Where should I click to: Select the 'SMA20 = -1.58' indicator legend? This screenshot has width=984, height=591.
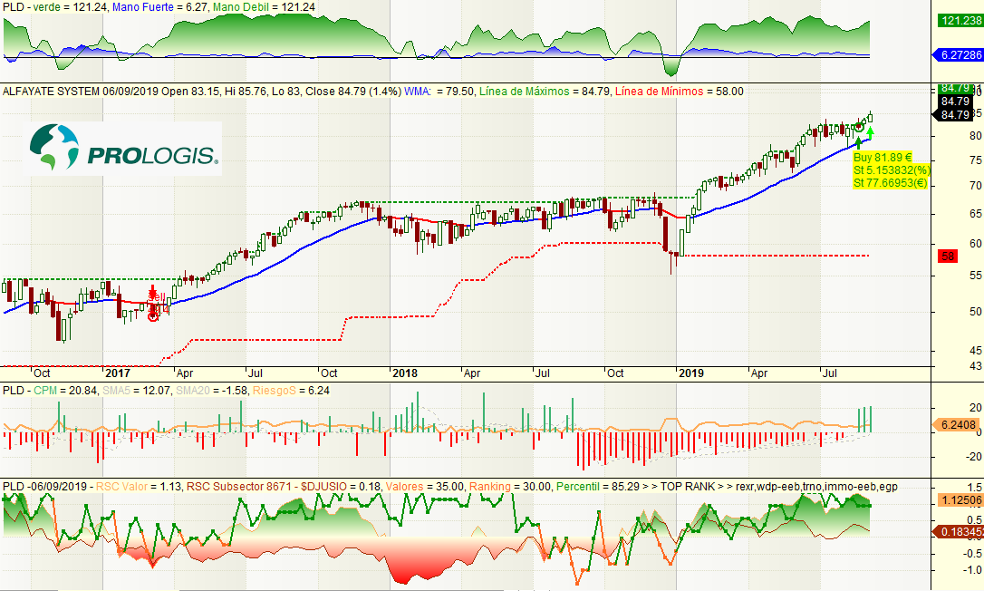(211, 391)
